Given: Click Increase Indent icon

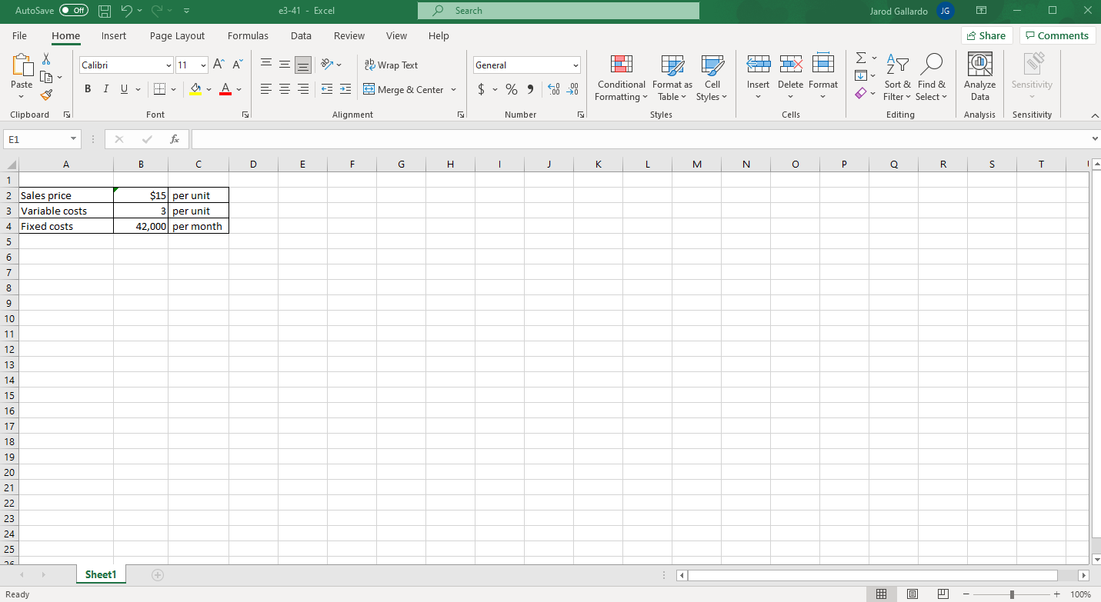Looking at the screenshot, I should click(345, 90).
